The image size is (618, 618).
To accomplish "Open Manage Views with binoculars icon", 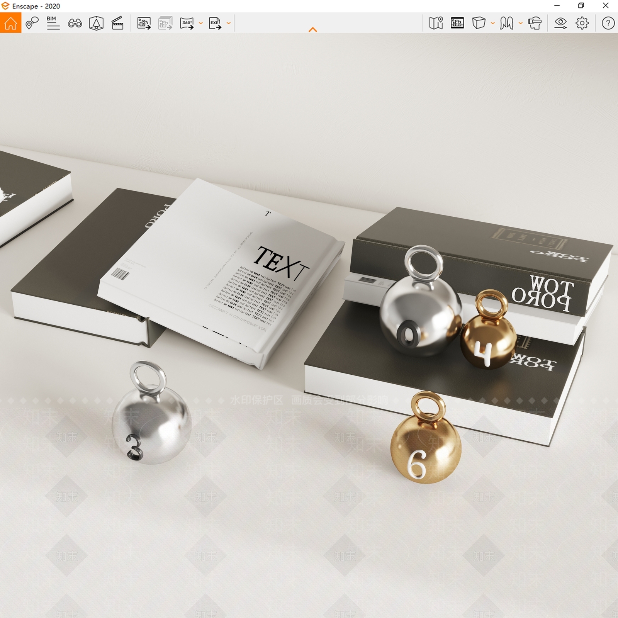I will pos(75,23).
